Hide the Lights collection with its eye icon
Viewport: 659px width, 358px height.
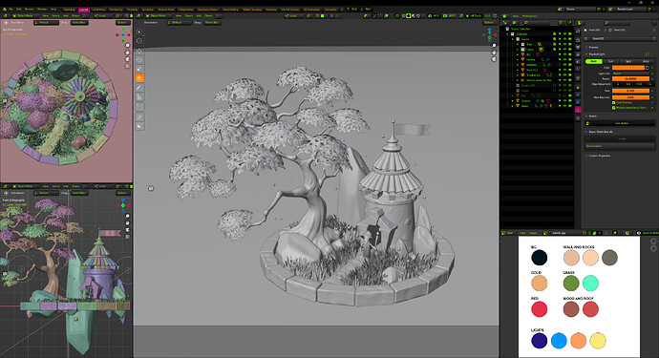tap(564, 49)
